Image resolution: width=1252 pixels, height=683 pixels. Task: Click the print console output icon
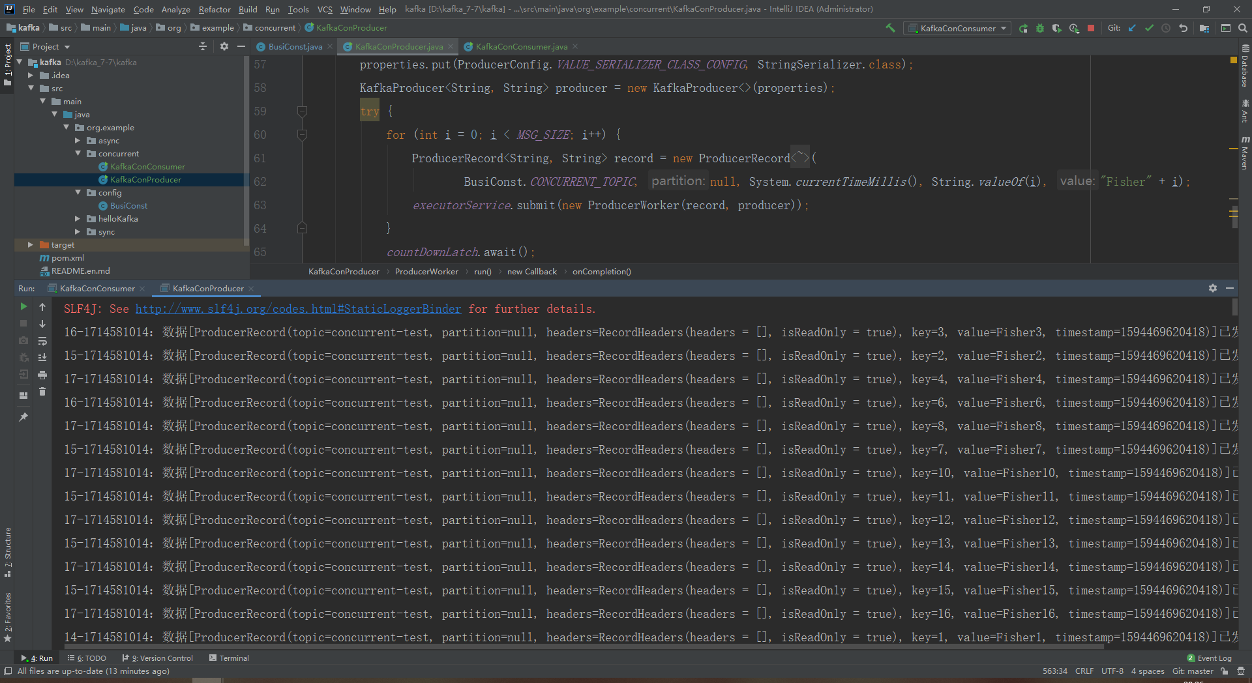[x=42, y=375]
